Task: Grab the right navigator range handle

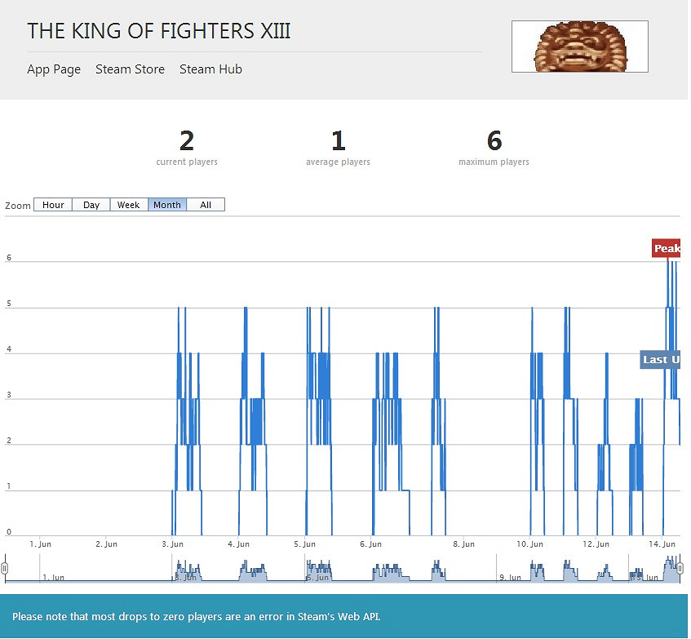Action: (680, 568)
